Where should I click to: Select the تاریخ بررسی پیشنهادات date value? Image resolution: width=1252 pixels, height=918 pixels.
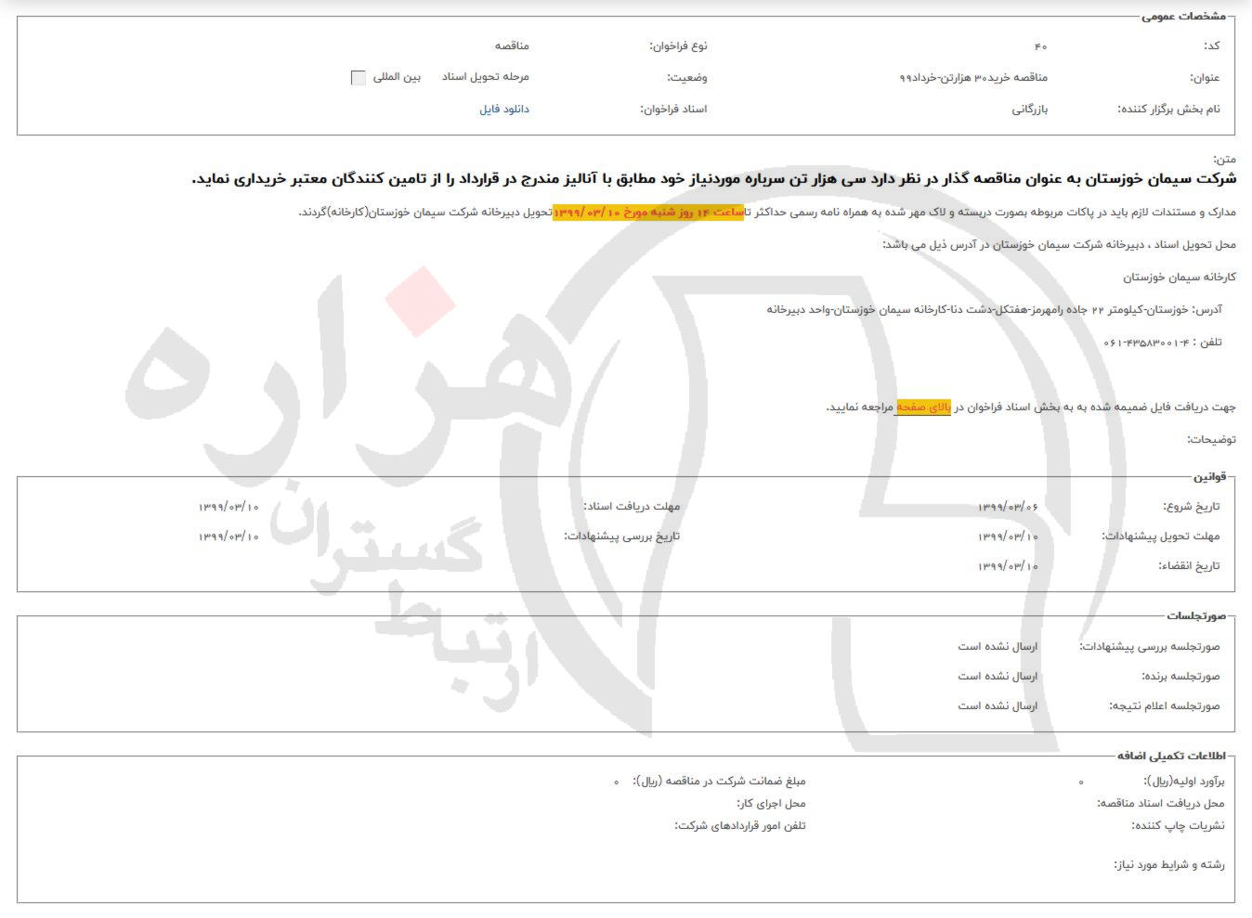click(228, 537)
